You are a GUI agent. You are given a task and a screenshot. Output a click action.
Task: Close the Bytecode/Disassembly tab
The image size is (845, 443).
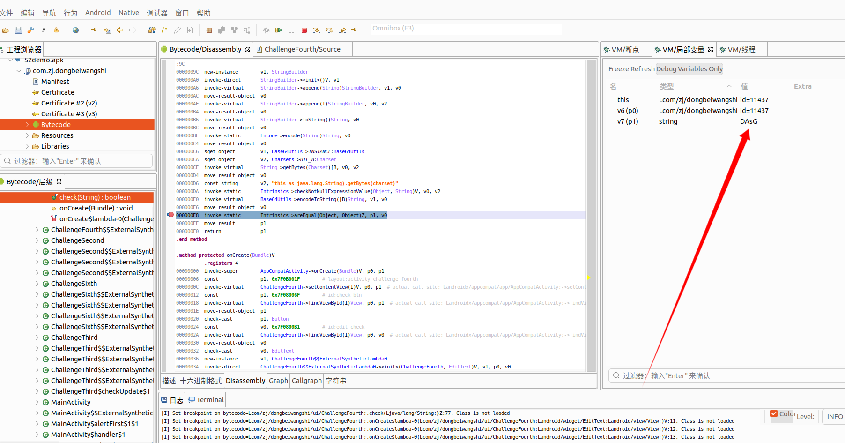click(247, 49)
